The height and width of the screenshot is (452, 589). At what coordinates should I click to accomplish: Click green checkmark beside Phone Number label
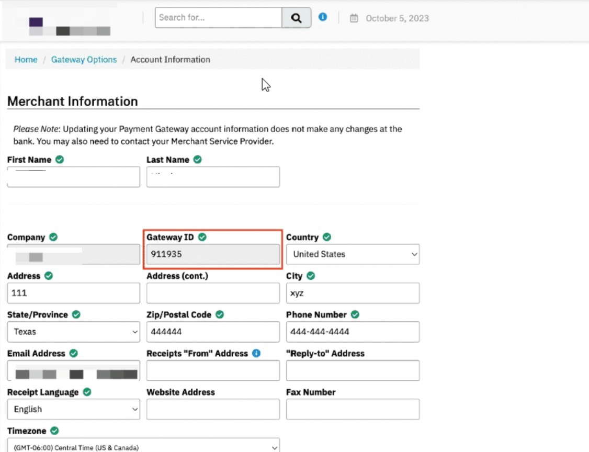coord(355,315)
